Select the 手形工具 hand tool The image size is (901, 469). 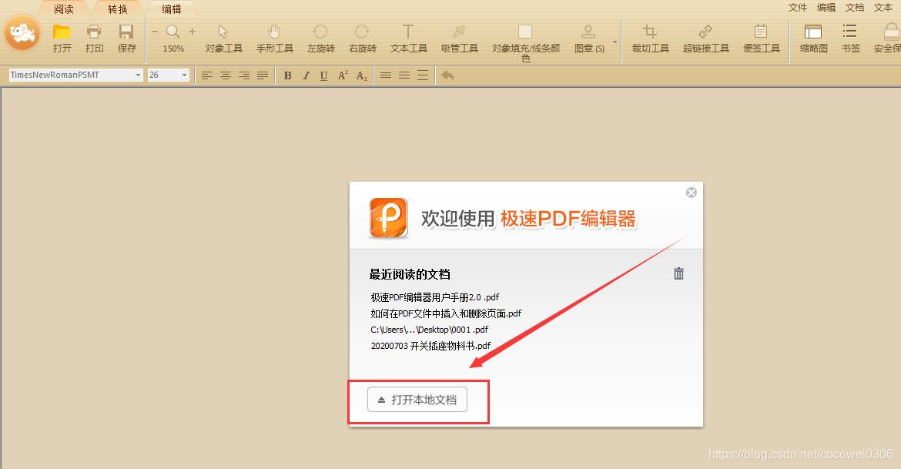pyautogui.click(x=275, y=38)
